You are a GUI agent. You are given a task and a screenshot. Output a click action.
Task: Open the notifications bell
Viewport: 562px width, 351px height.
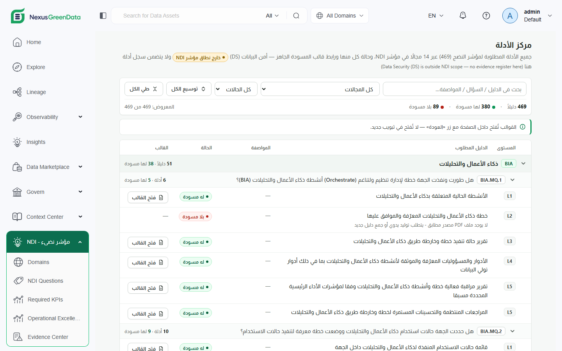[463, 16]
